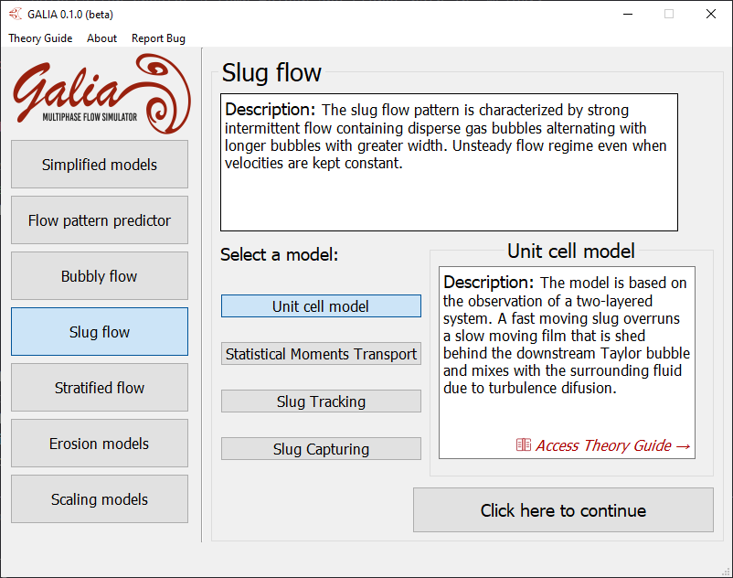Click the book icon beside Access Theory Guide
This screenshot has width=733, height=578.
pyautogui.click(x=524, y=445)
